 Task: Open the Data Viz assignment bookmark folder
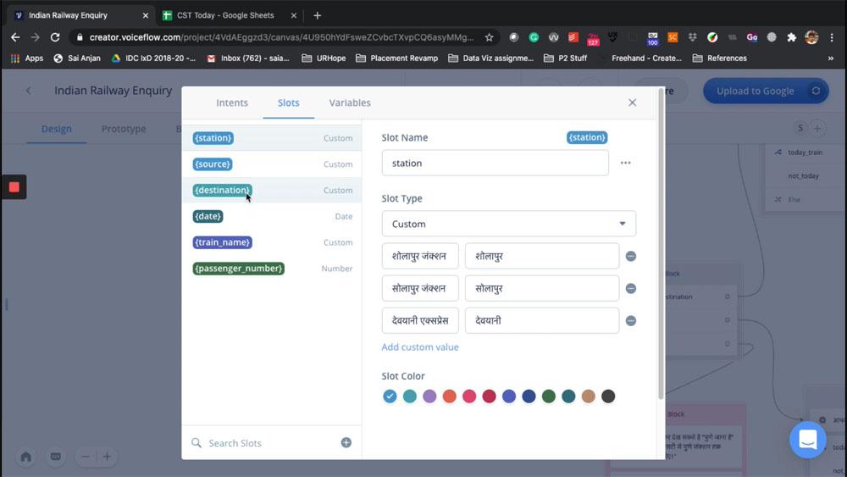(x=491, y=58)
